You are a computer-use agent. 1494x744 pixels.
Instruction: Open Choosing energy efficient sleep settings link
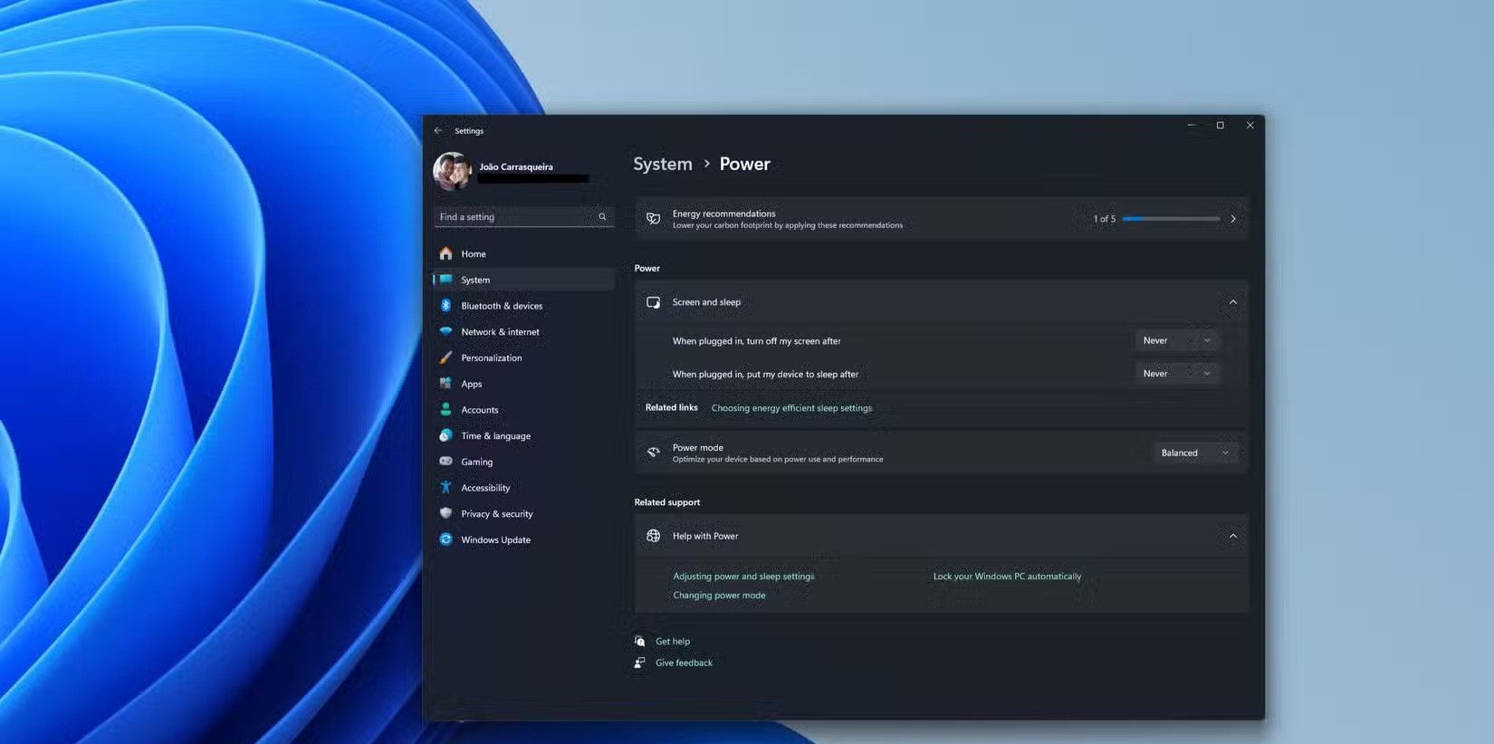tap(791, 408)
